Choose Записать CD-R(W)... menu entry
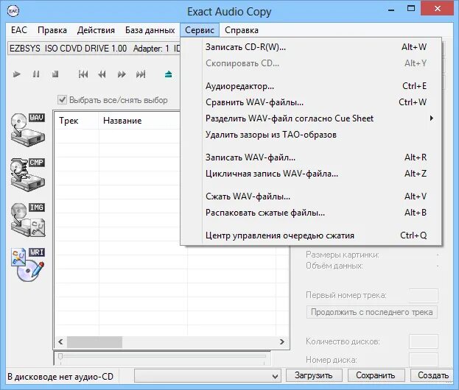The height and width of the screenshot is (390, 459). pyautogui.click(x=311, y=47)
